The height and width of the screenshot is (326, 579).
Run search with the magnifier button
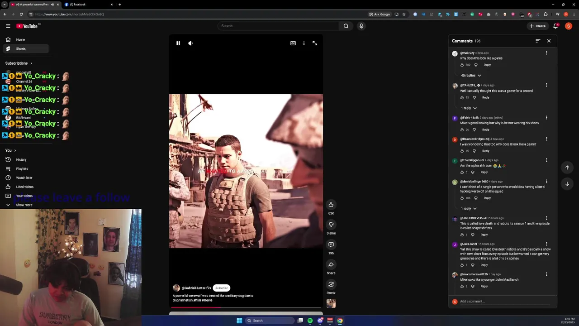coord(346,26)
